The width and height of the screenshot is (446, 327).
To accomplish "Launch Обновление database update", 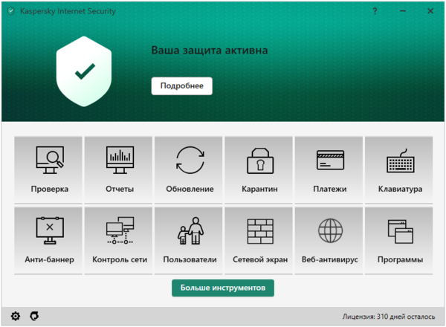I will tap(189, 169).
